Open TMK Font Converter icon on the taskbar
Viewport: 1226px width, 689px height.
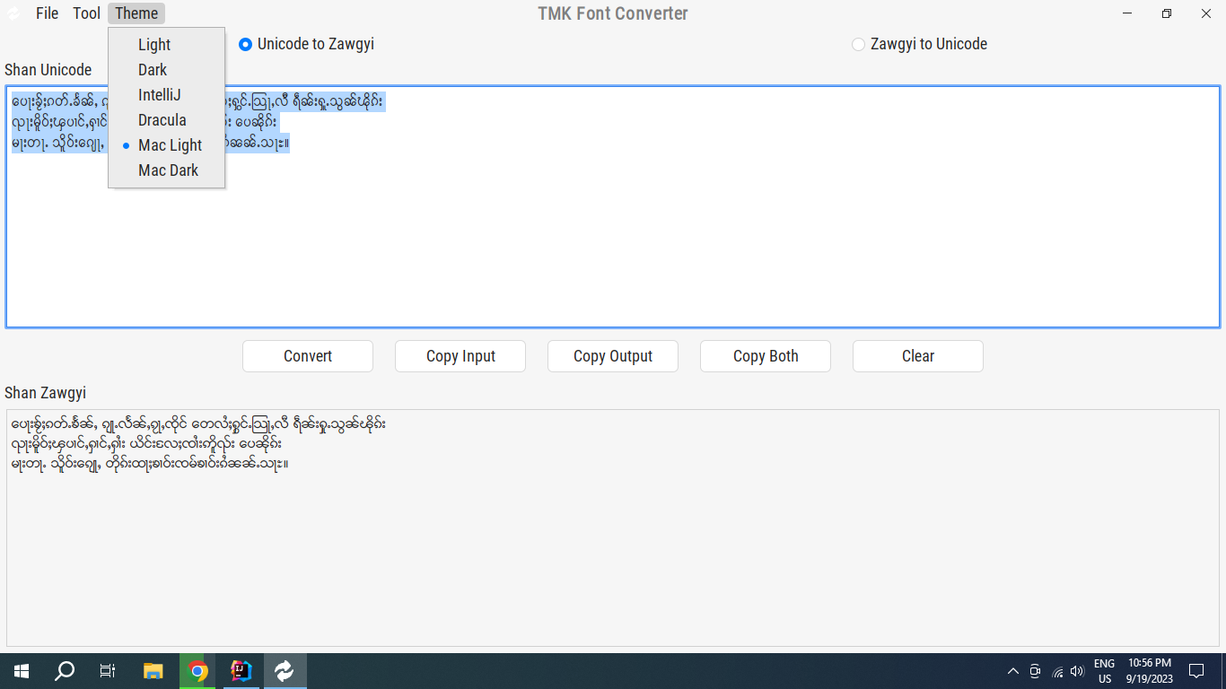coord(285,670)
